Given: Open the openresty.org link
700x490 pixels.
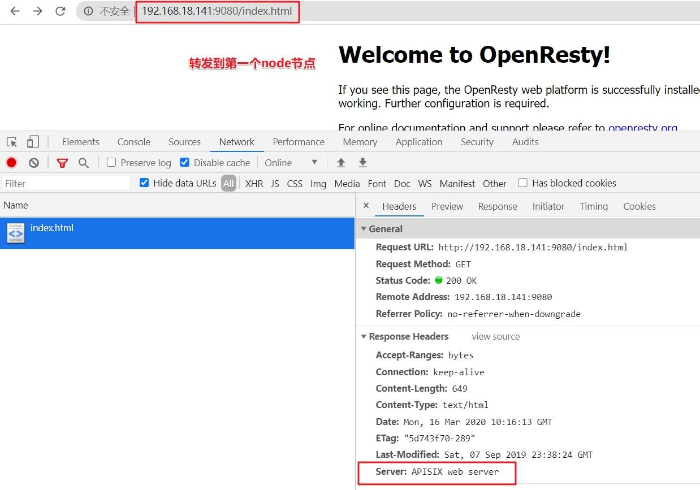Looking at the screenshot, I should [642, 128].
